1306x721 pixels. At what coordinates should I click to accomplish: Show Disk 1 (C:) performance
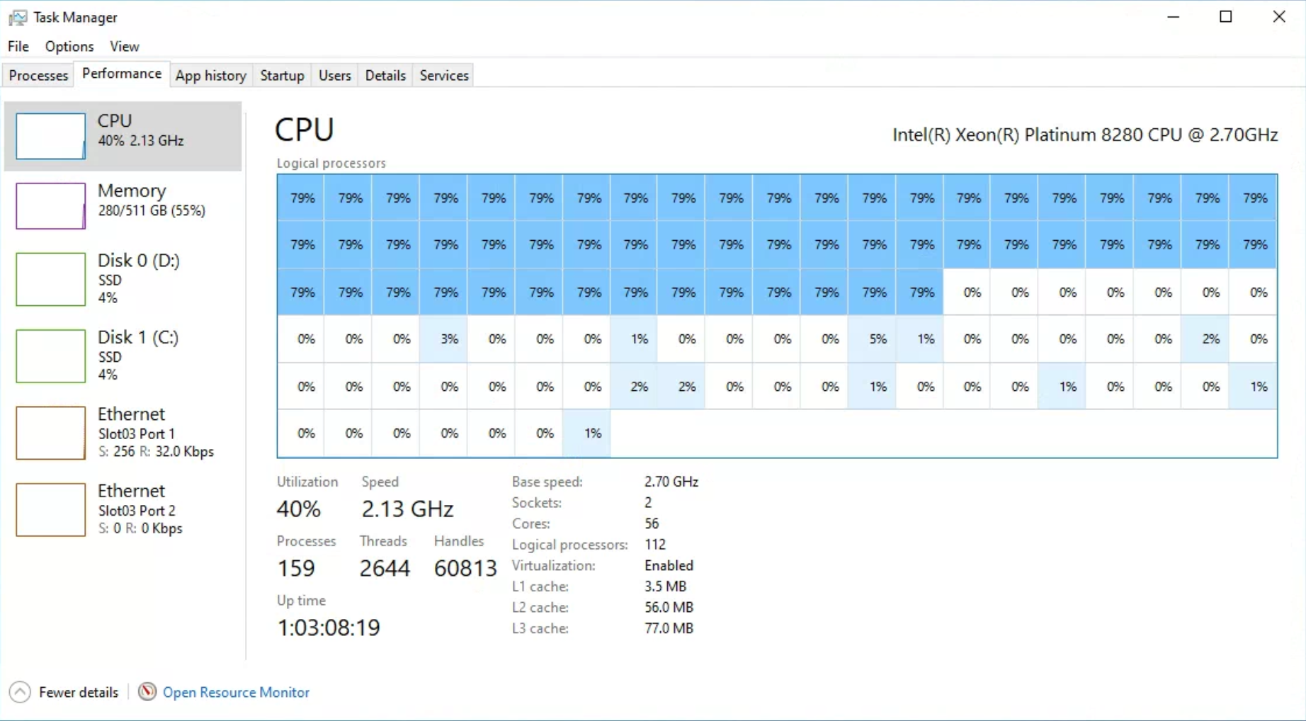click(x=123, y=356)
